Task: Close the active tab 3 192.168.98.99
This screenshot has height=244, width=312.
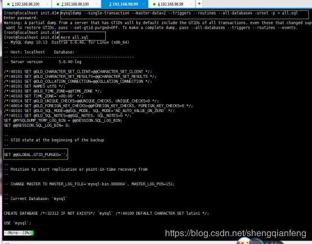Action: [144, 4]
